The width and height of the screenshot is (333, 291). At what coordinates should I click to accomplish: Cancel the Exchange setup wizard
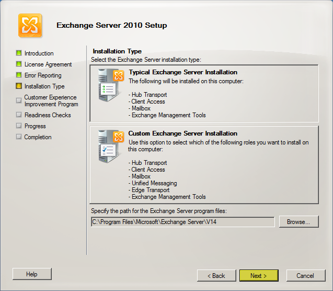click(x=306, y=276)
